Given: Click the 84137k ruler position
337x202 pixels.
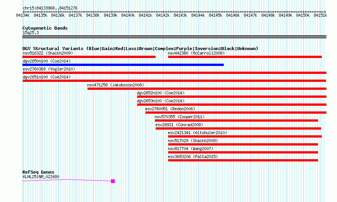Looking at the screenshot, I should click(x=75, y=15).
